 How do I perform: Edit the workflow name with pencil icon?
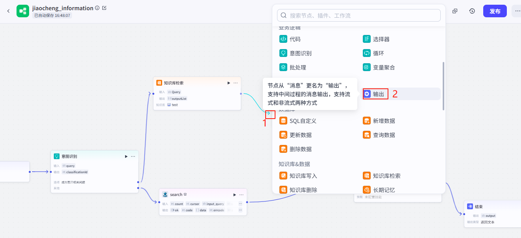[x=104, y=8]
